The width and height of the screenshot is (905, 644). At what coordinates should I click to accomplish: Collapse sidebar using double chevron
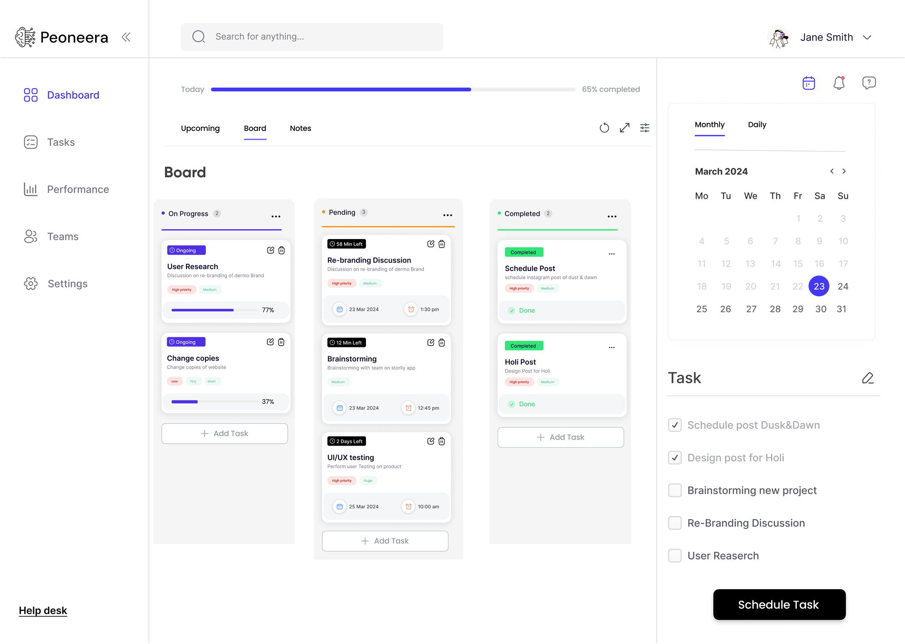tap(126, 37)
